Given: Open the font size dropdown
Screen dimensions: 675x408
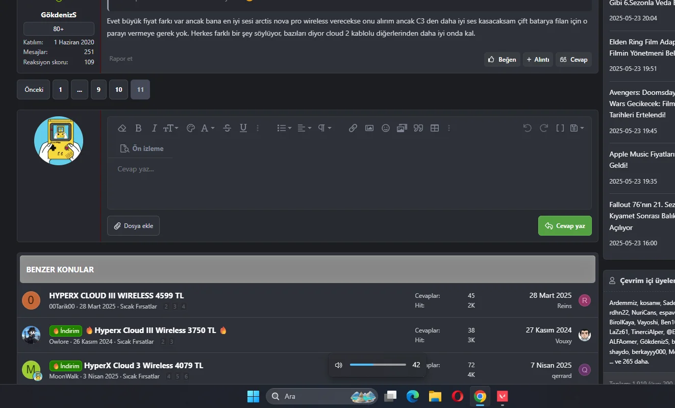Looking at the screenshot, I should click(x=170, y=128).
